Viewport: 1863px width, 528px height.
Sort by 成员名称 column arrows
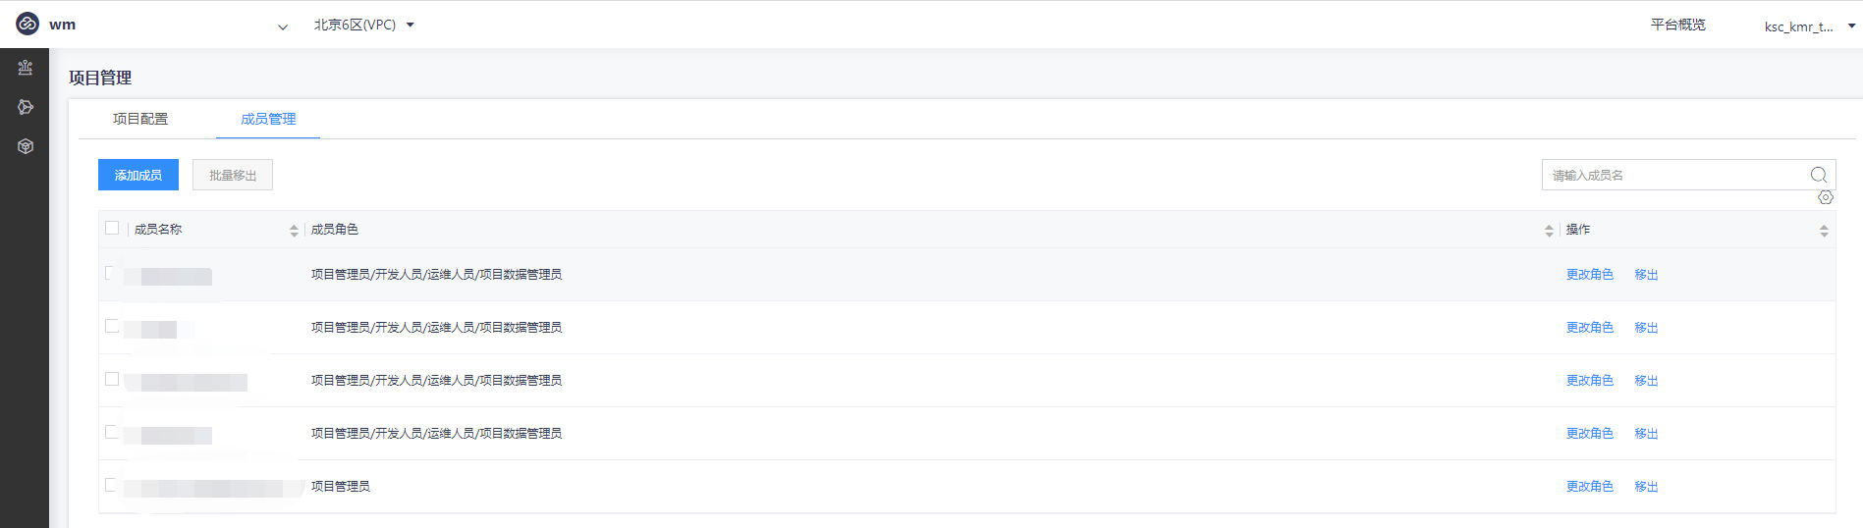coord(294,230)
